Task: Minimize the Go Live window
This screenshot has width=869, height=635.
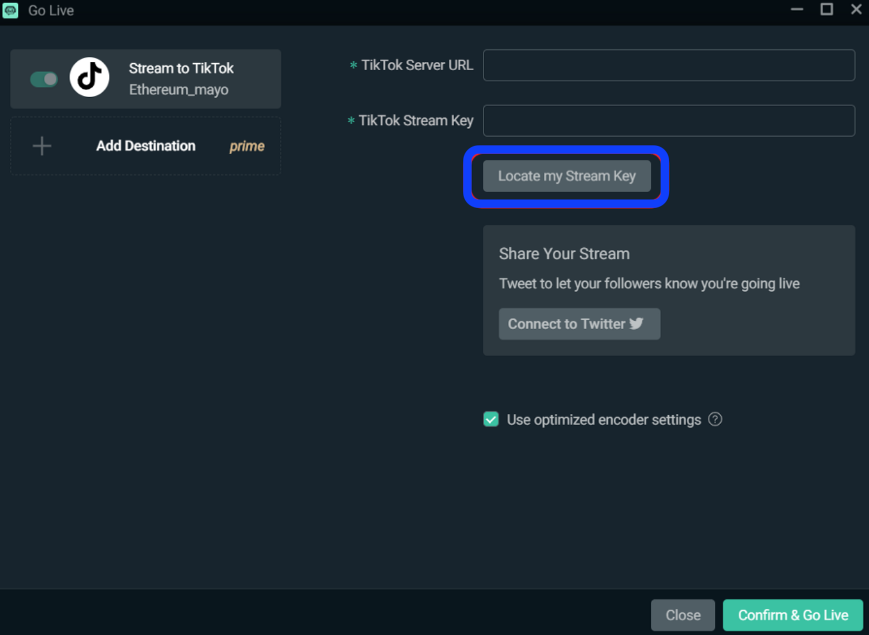Action: click(797, 9)
